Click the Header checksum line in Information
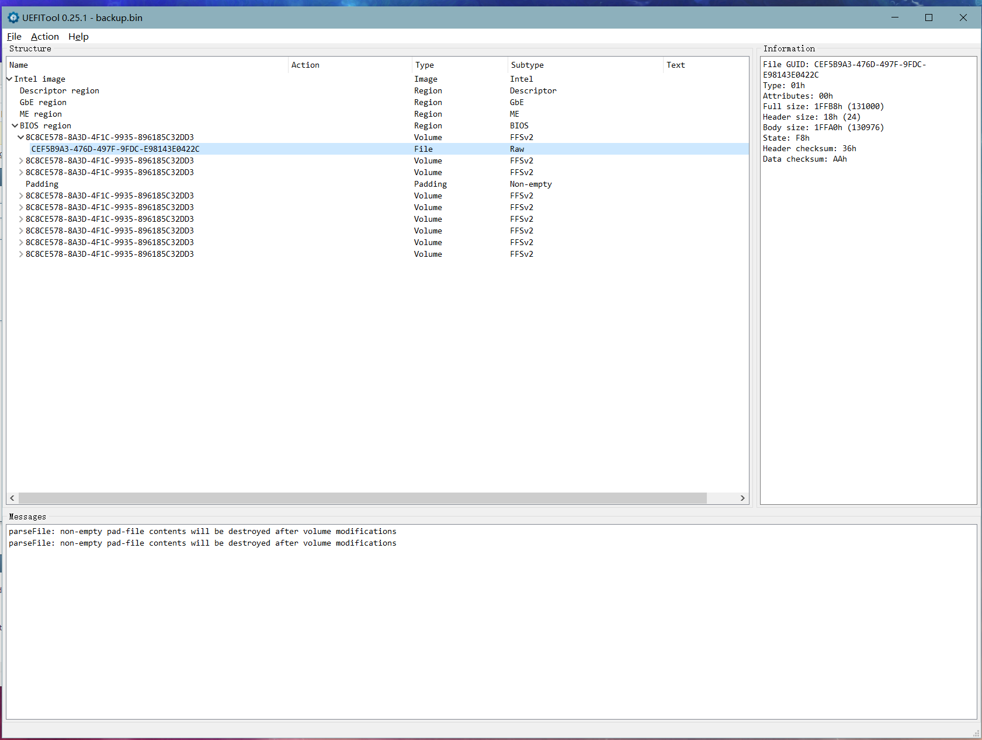Screen dimensions: 982x740 pos(810,148)
